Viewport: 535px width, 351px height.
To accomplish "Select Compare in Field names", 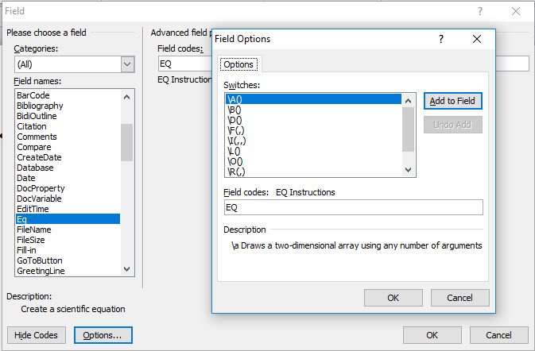I will pyautogui.click(x=68, y=147).
